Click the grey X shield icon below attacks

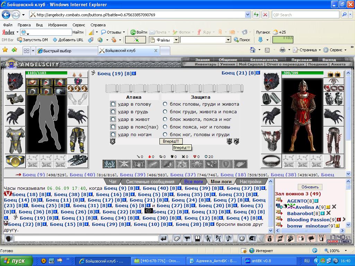click(113, 141)
